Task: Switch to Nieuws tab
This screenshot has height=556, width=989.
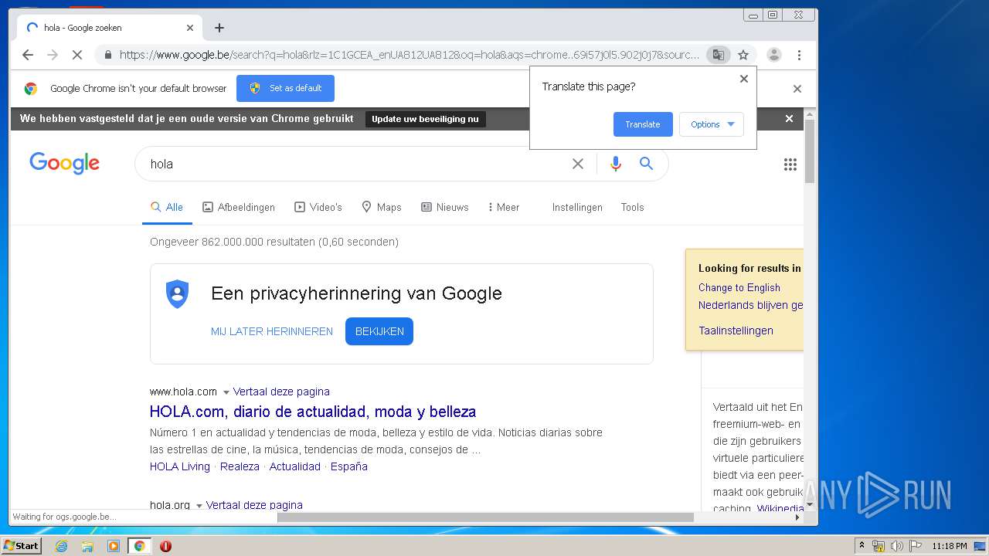Action: click(445, 207)
